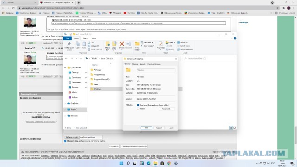Click the Cut command
The image size is (297, 167).
click(x=91, y=43)
